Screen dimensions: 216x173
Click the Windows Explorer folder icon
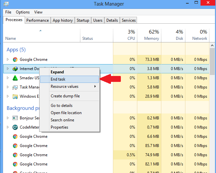click(x=15, y=96)
